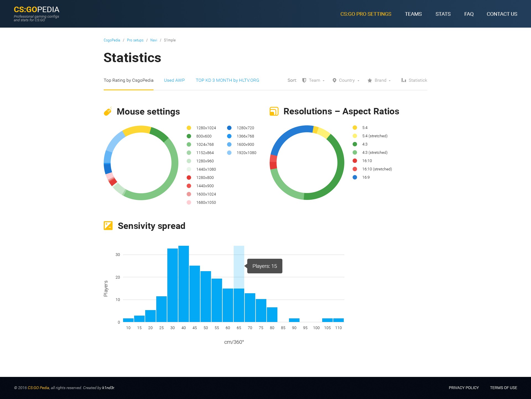Viewport: 531px width, 399px height.
Task: Click the star icon beside Brand
Action: point(370,80)
